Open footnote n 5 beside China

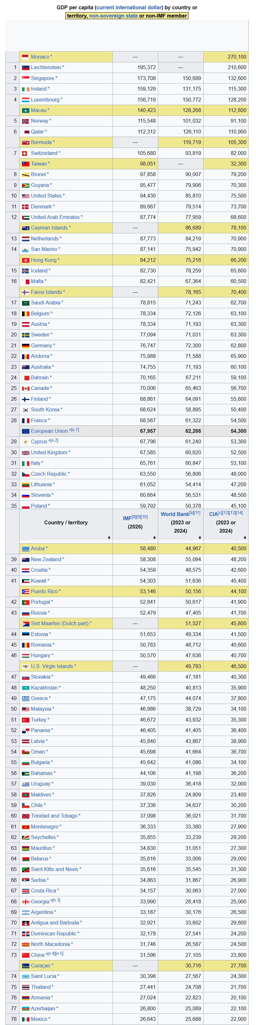click(59, 954)
